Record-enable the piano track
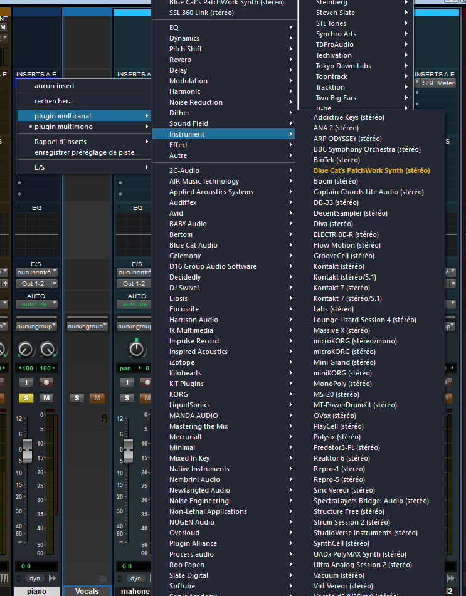 (46, 382)
